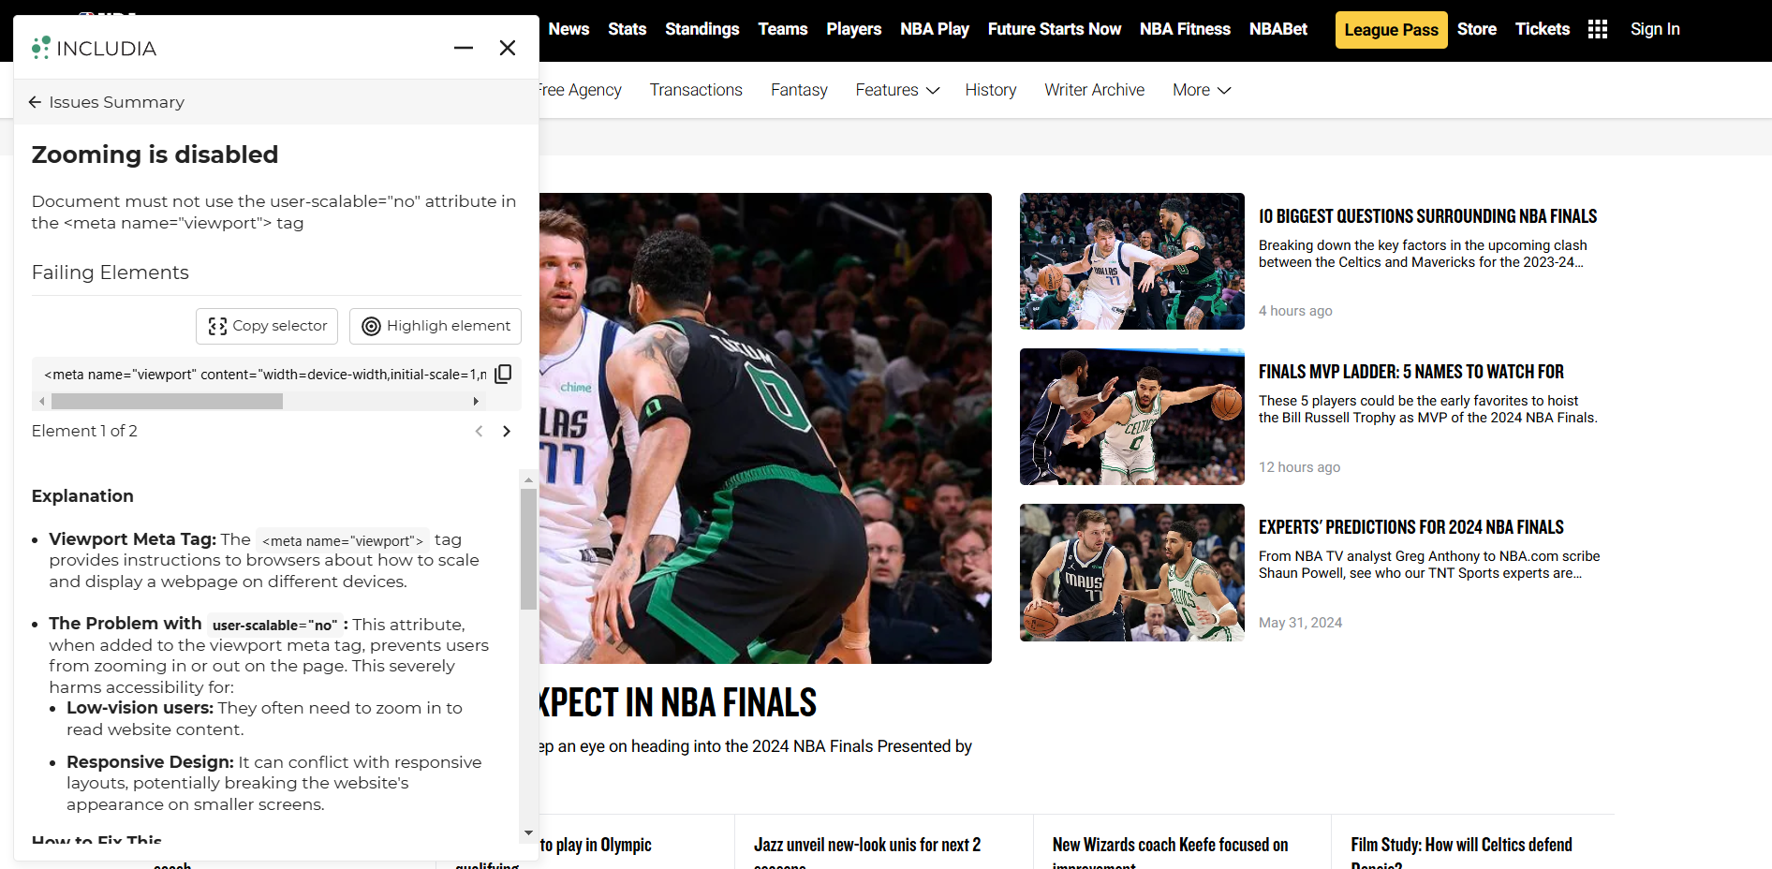Viewport: 1772px width, 869px height.
Task: Open the News menu item
Action: tap(569, 29)
